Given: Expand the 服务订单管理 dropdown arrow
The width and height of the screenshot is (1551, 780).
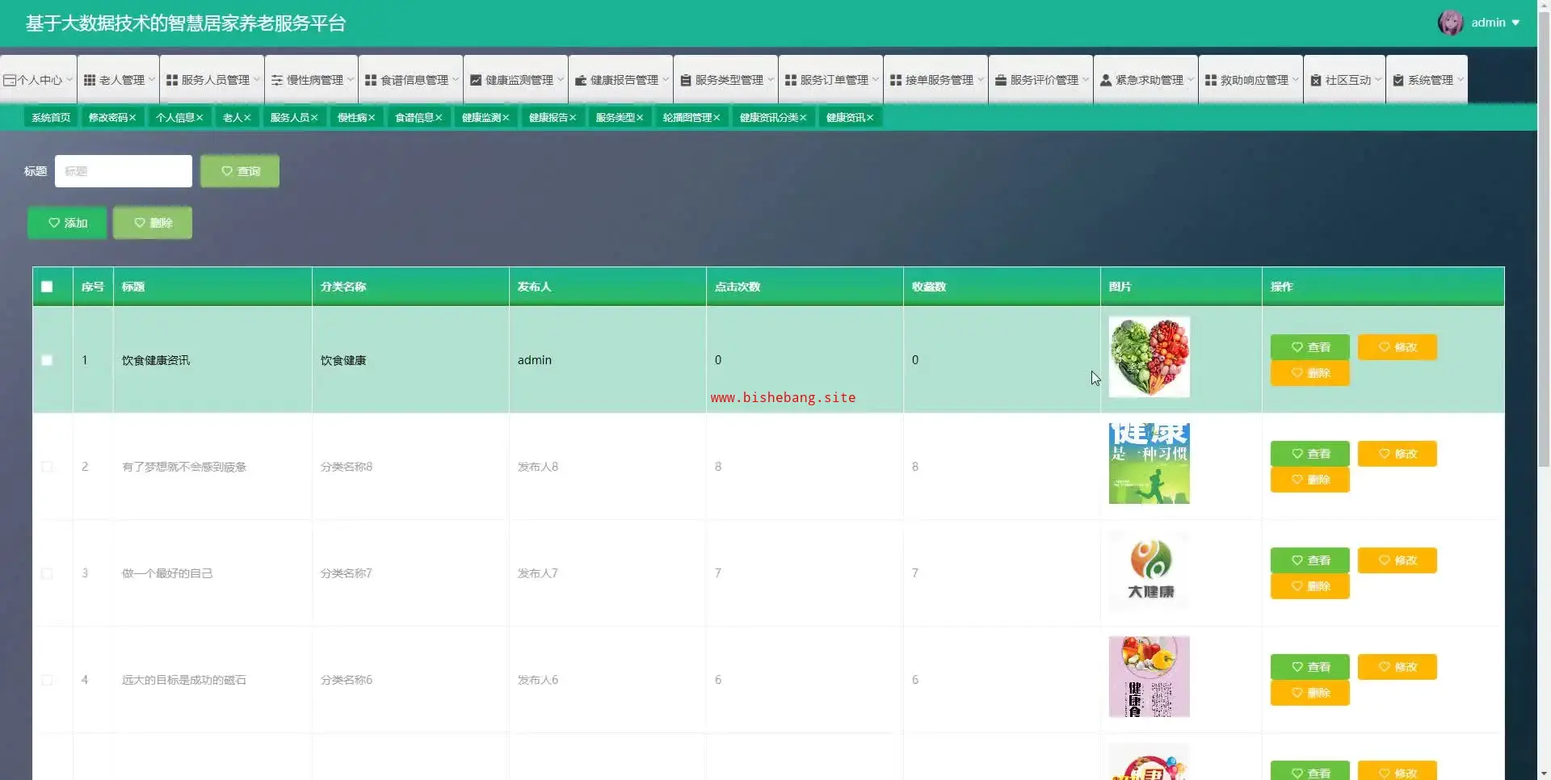Looking at the screenshot, I should pos(876,80).
